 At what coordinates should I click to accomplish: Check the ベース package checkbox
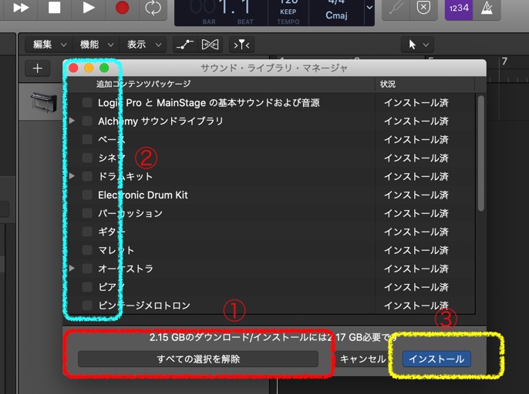[x=87, y=139]
